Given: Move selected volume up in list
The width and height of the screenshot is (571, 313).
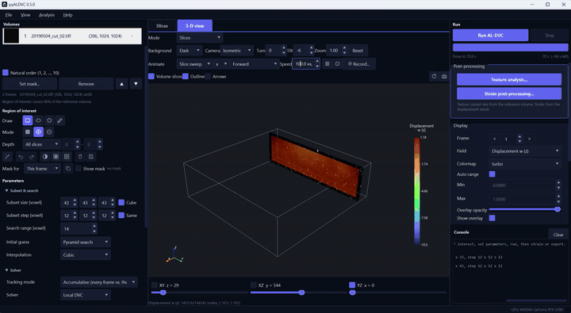Looking at the screenshot, I should pos(121,84).
